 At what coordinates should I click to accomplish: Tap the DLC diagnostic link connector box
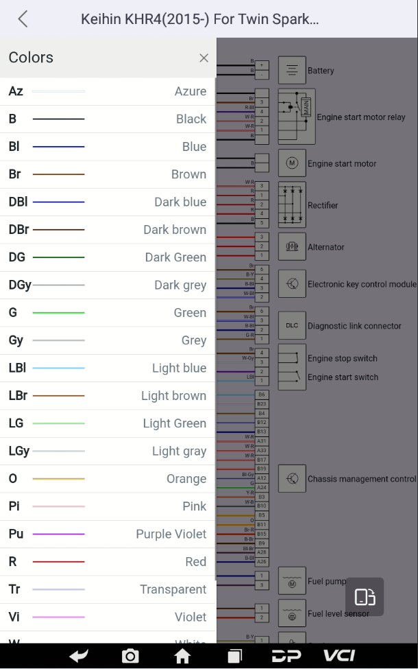292,326
